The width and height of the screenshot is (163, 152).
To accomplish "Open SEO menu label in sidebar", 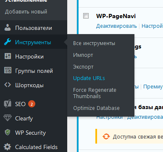I will (x=20, y=104).
